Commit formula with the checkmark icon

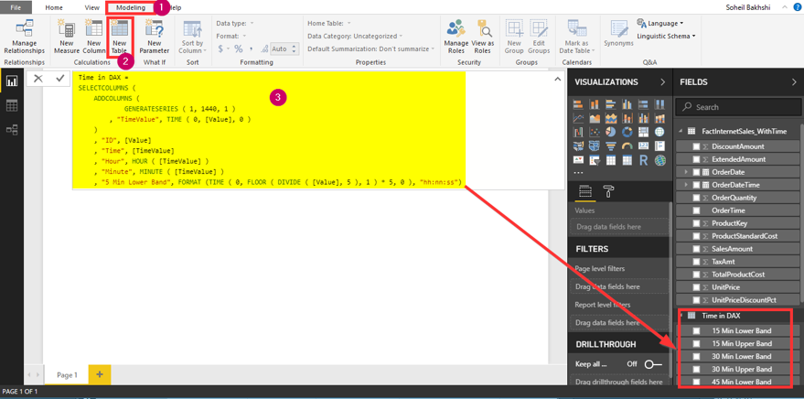[60, 79]
